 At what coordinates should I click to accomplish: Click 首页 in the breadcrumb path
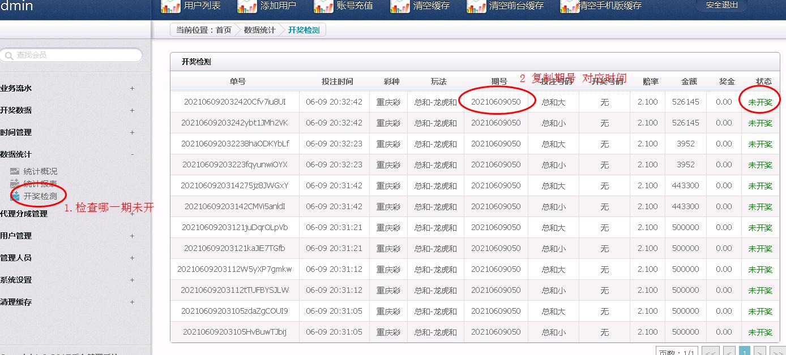[224, 31]
